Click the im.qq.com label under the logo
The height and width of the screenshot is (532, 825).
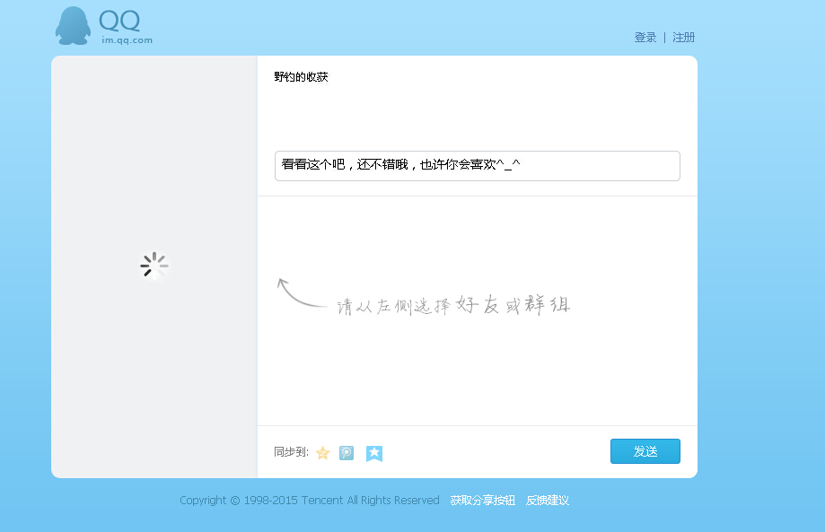(x=125, y=40)
